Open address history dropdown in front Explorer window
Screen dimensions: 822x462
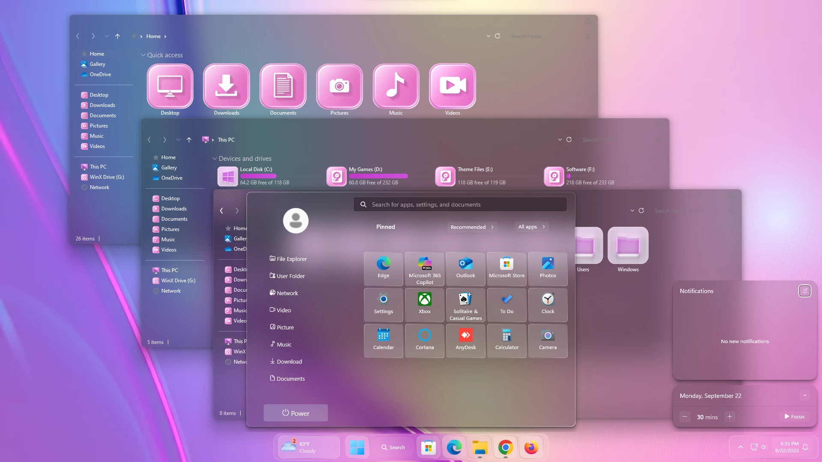tap(632, 211)
